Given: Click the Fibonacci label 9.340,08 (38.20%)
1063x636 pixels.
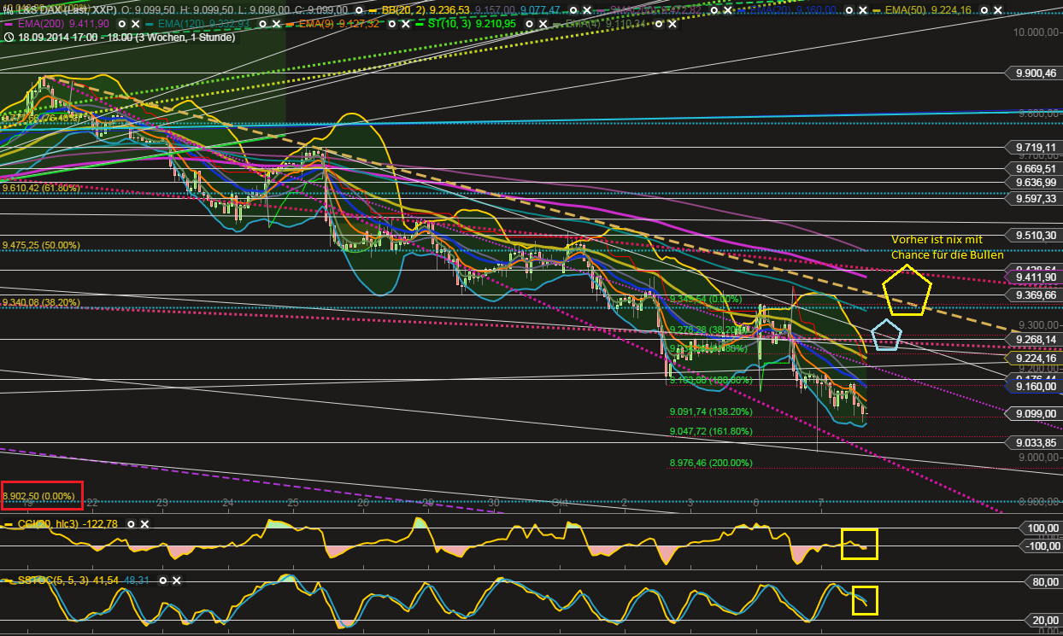Looking at the screenshot, I should pyautogui.click(x=41, y=302).
